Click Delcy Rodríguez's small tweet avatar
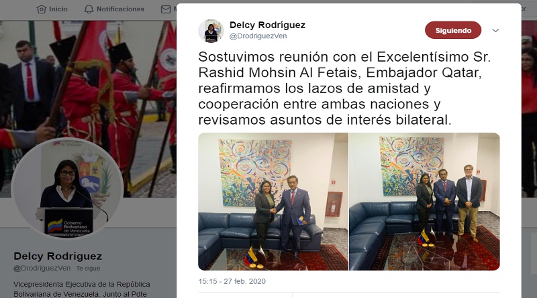This screenshot has width=537, height=298. coord(211,31)
